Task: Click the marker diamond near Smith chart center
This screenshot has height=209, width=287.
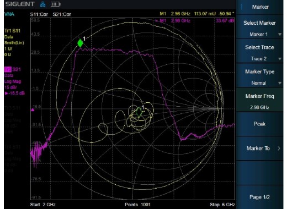Action: coord(139,112)
